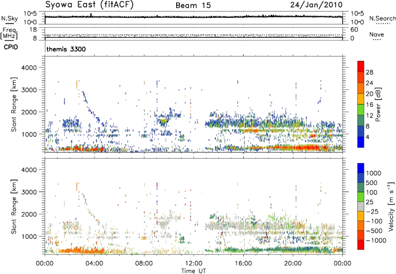The height and width of the screenshot is (274, 396).
Task: Click the "4000" range tick of the power panel
Action: [29, 68]
